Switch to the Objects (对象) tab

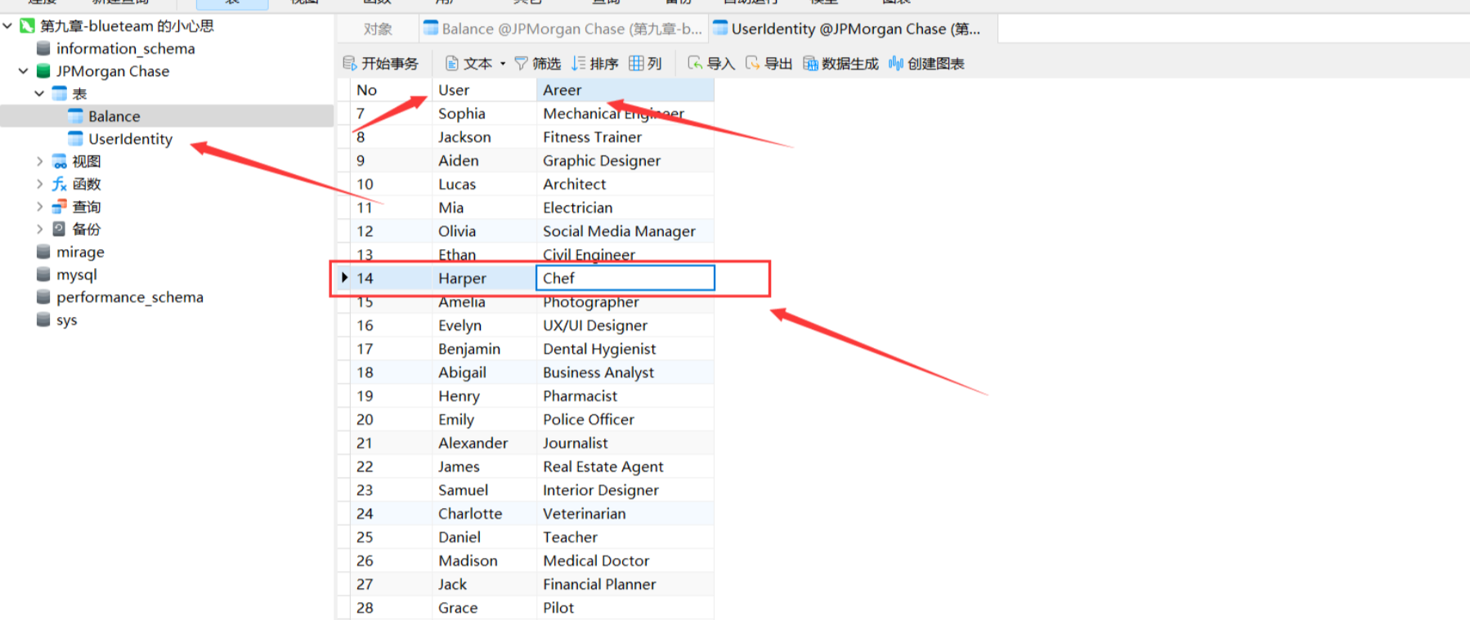coord(378,29)
